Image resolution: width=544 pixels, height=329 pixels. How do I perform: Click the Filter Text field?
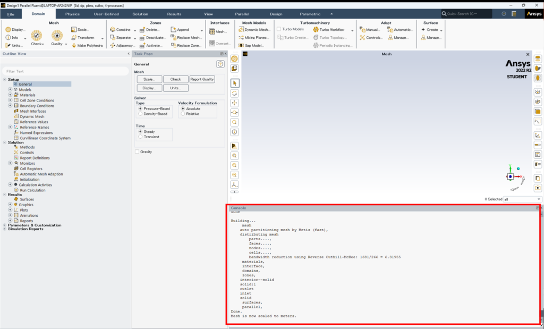tap(65, 71)
